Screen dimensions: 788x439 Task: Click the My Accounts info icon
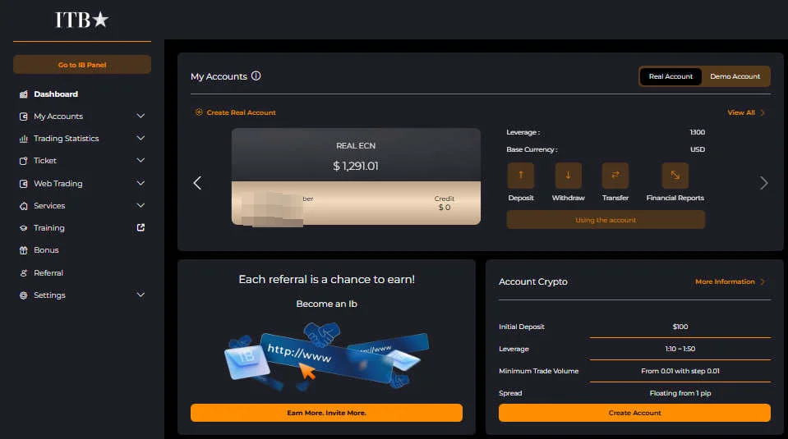tap(256, 75)
